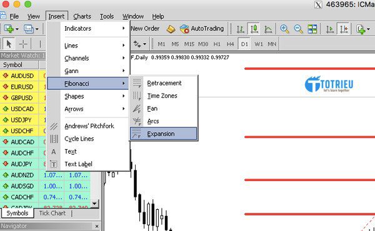The height and width of the screenshot is (231, 375).
Task: Expand the Shapes submenu
Action: coord(88,96)
